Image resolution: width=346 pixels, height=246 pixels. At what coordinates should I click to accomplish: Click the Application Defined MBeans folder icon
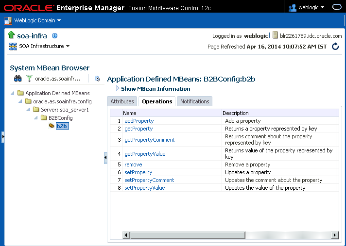20,93
